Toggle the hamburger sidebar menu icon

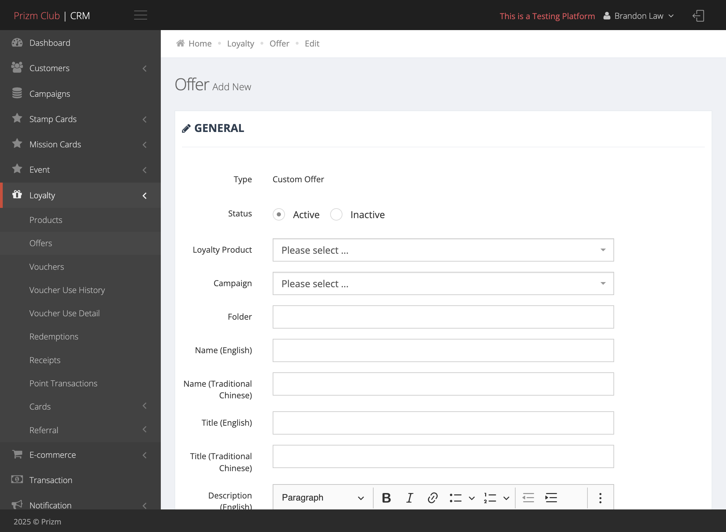click(x=140, y=15)
